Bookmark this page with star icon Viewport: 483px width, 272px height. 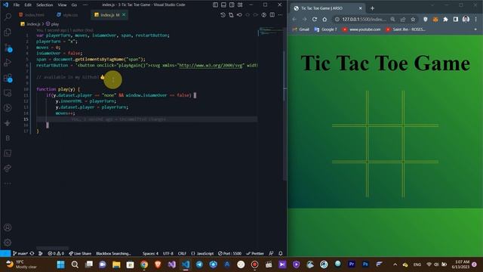[x=413, y=19]
